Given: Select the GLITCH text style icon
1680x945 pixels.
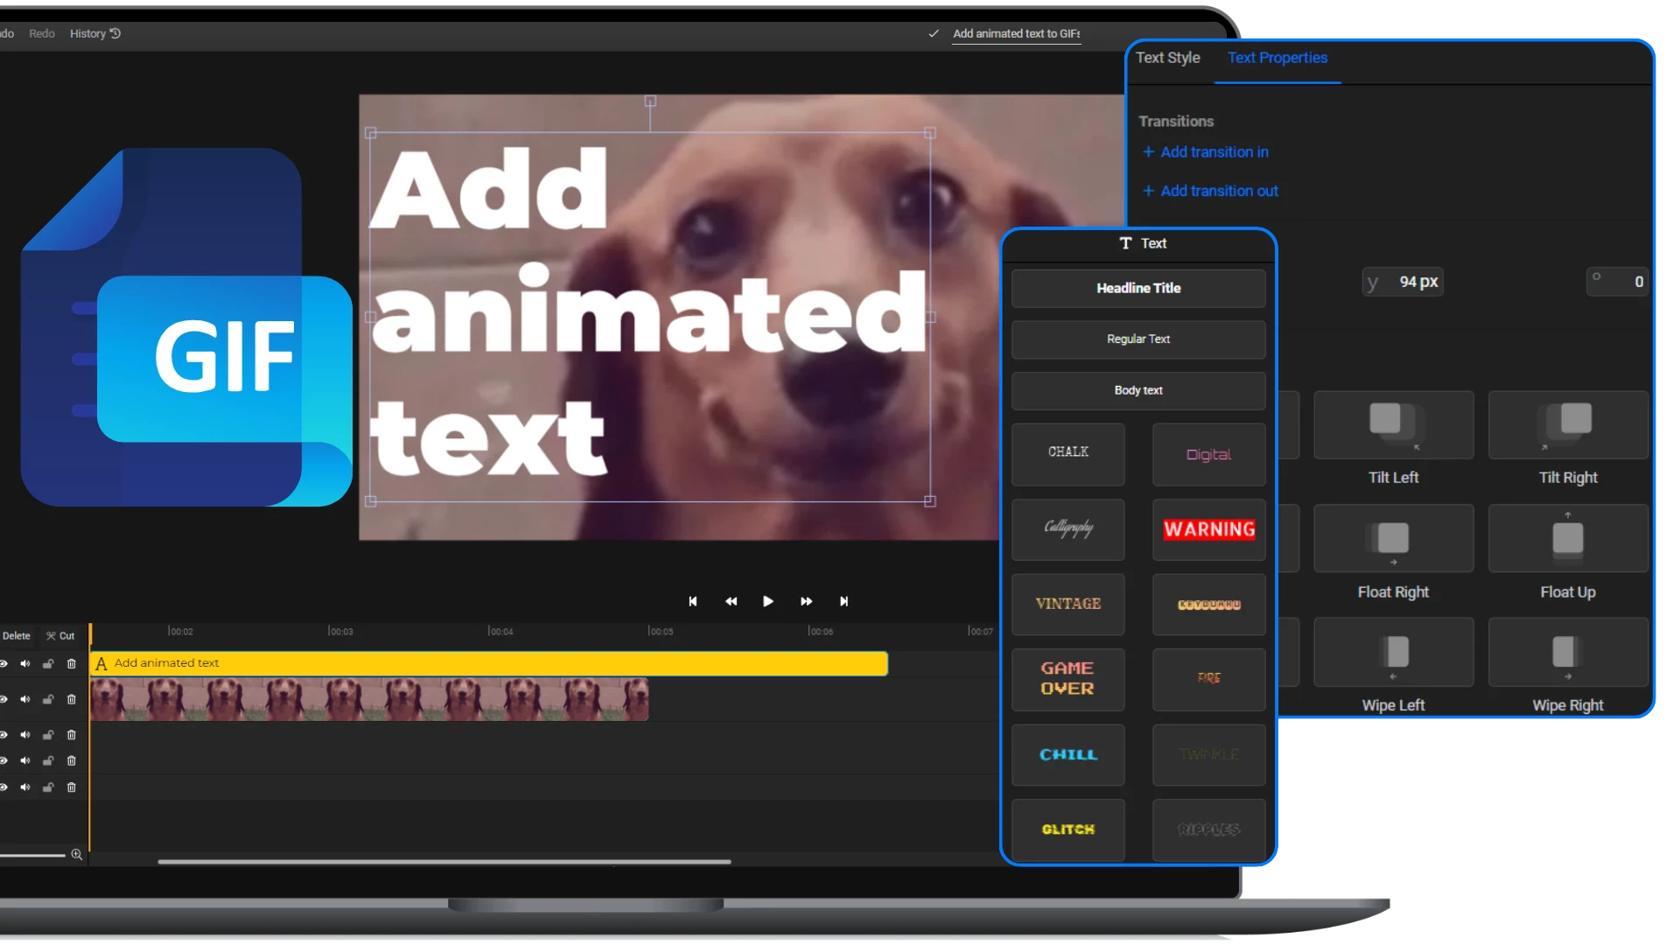Looking at the screenshot, I should point(1067,829).
